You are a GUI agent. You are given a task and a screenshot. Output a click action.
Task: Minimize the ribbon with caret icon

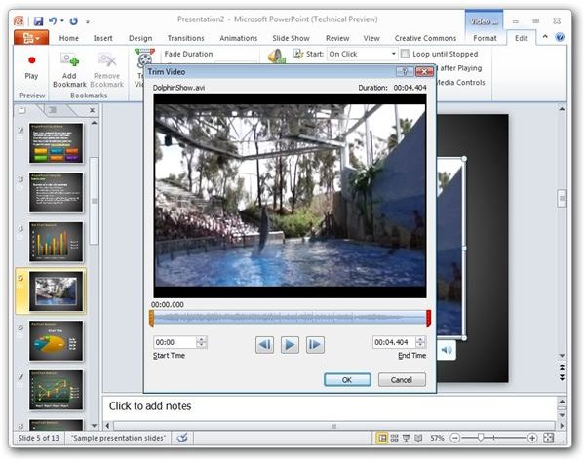545,37
